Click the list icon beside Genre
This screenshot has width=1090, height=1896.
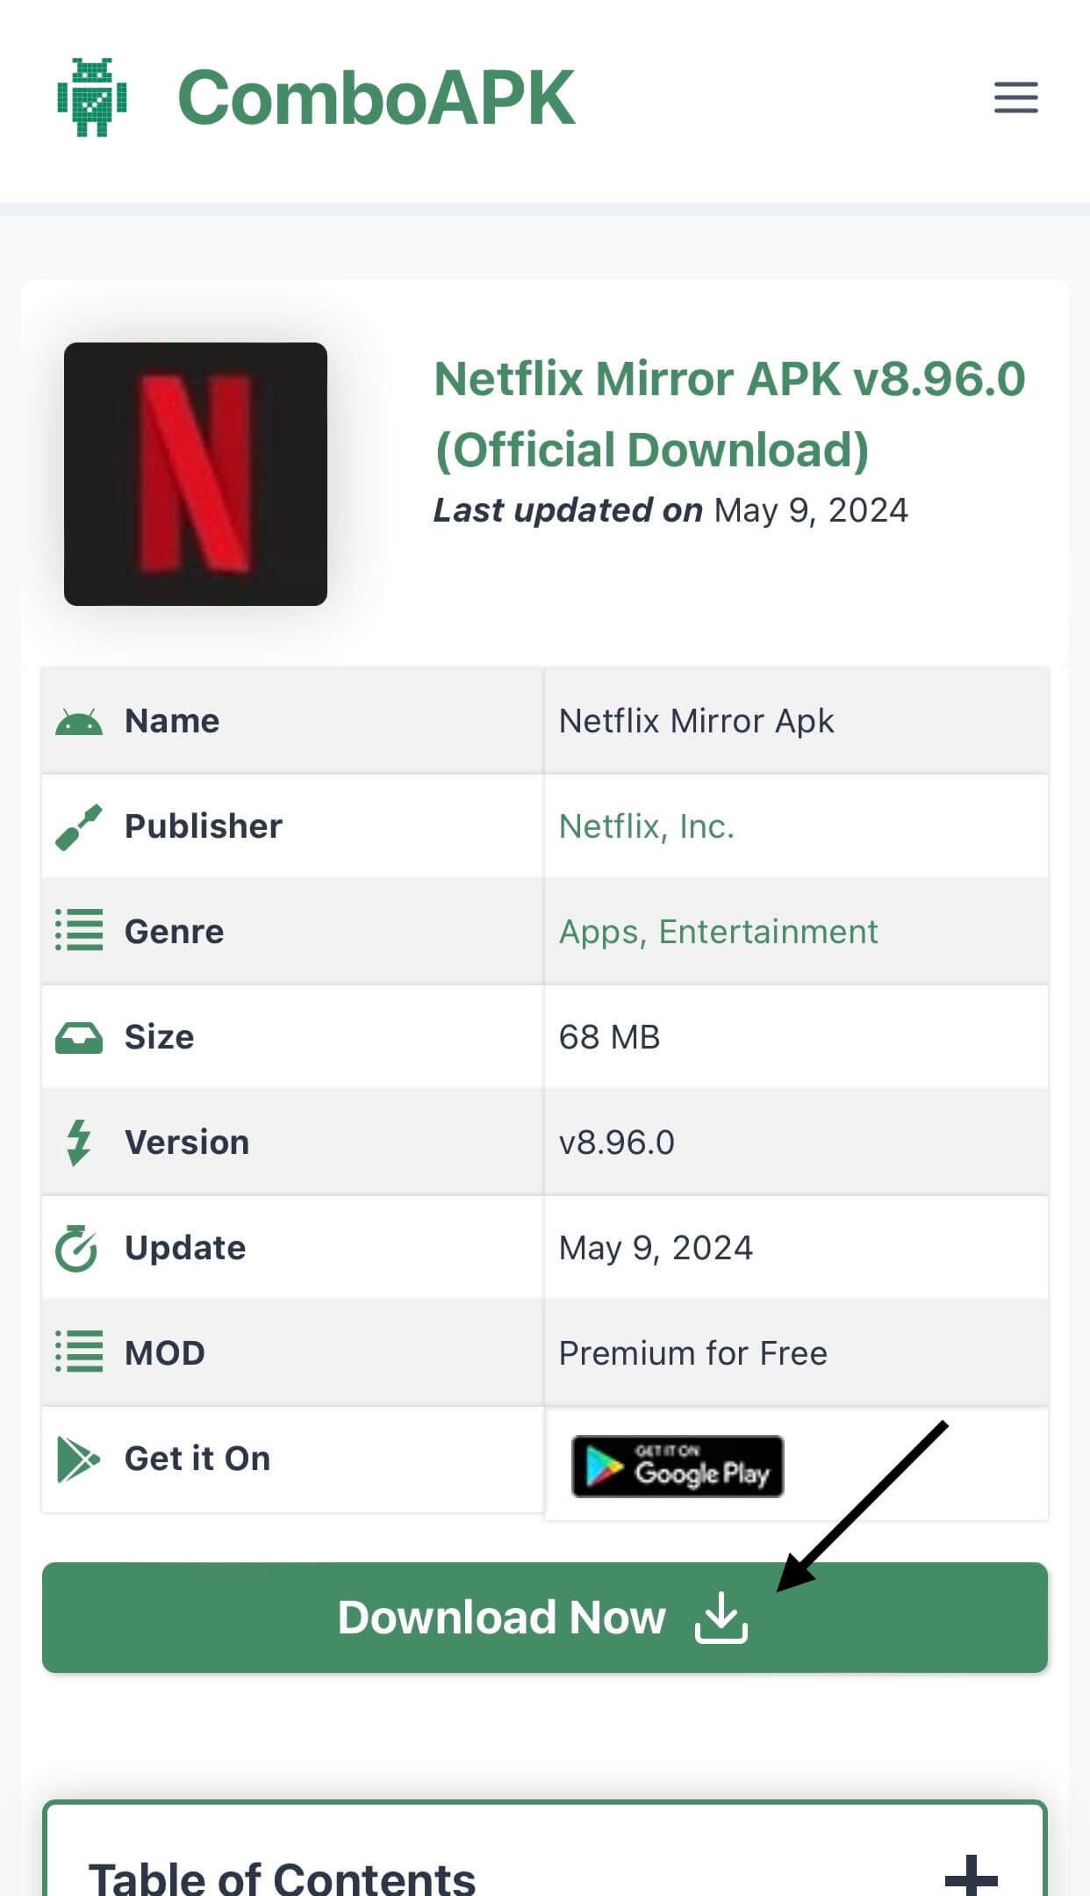79,930
